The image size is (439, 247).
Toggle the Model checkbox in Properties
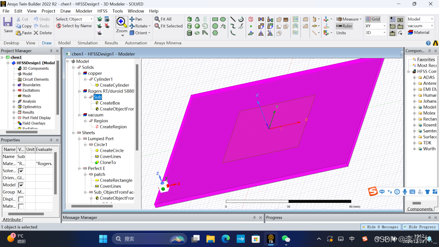tap(21, 185)
